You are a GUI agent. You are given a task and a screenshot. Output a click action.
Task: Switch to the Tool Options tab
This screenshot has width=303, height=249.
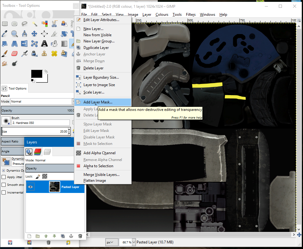15,89
